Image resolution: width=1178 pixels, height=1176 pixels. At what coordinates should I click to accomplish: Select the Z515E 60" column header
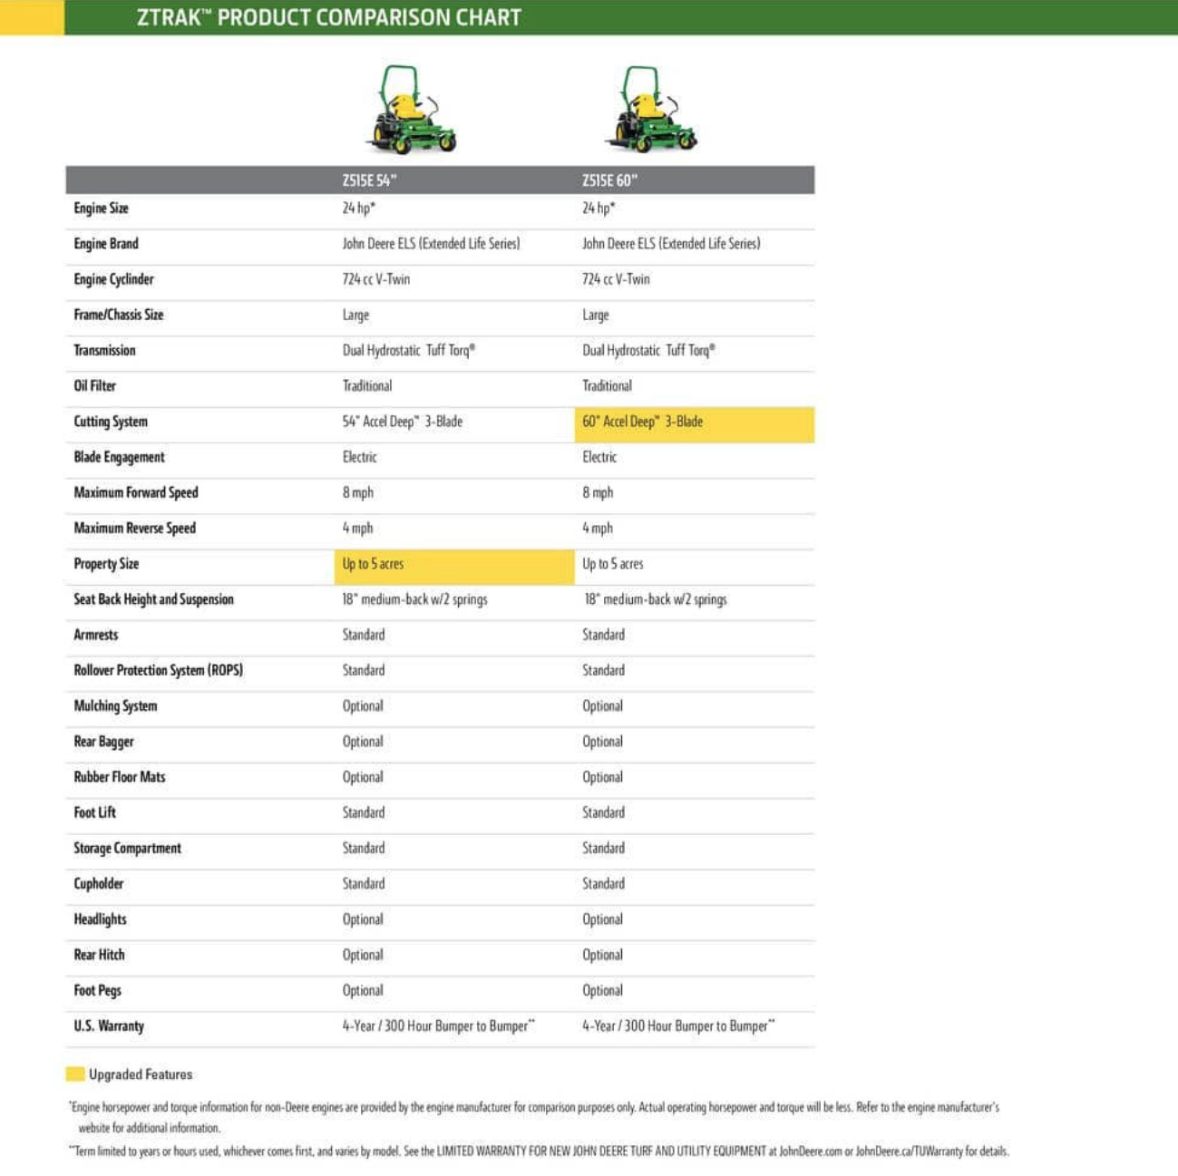(609, 180)
